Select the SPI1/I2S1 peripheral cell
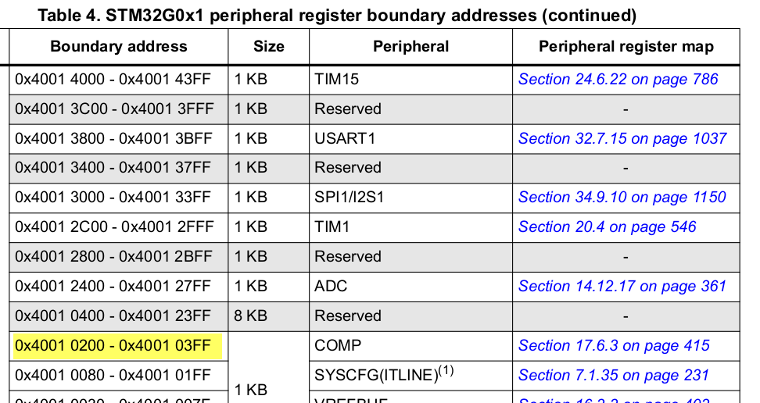Screen dimensions: 760x403 pyautogui.click(x=410, y=197)
